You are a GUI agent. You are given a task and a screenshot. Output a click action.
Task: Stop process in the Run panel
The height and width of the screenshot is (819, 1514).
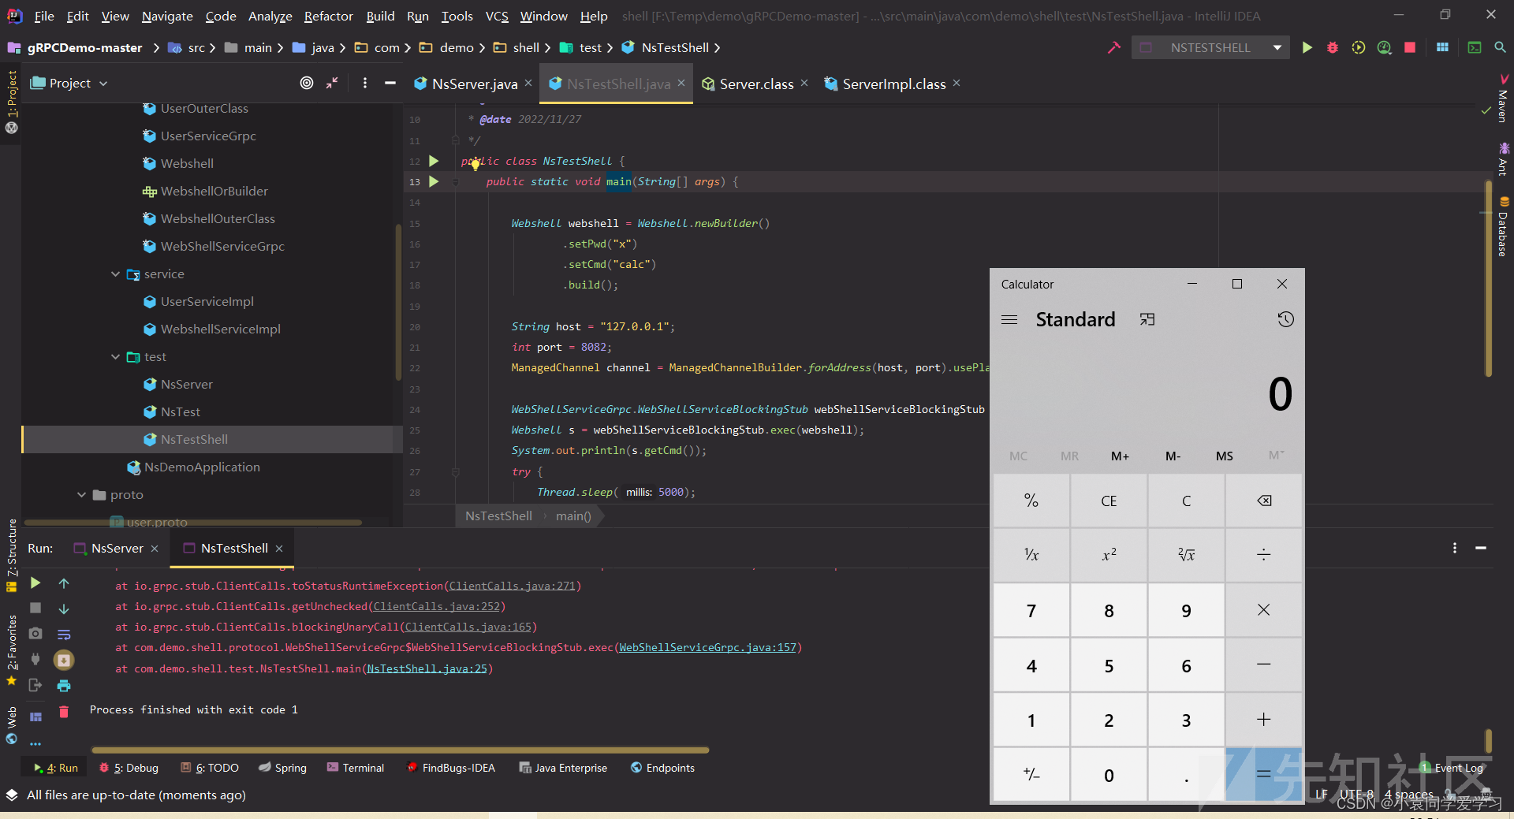(35, 608)
